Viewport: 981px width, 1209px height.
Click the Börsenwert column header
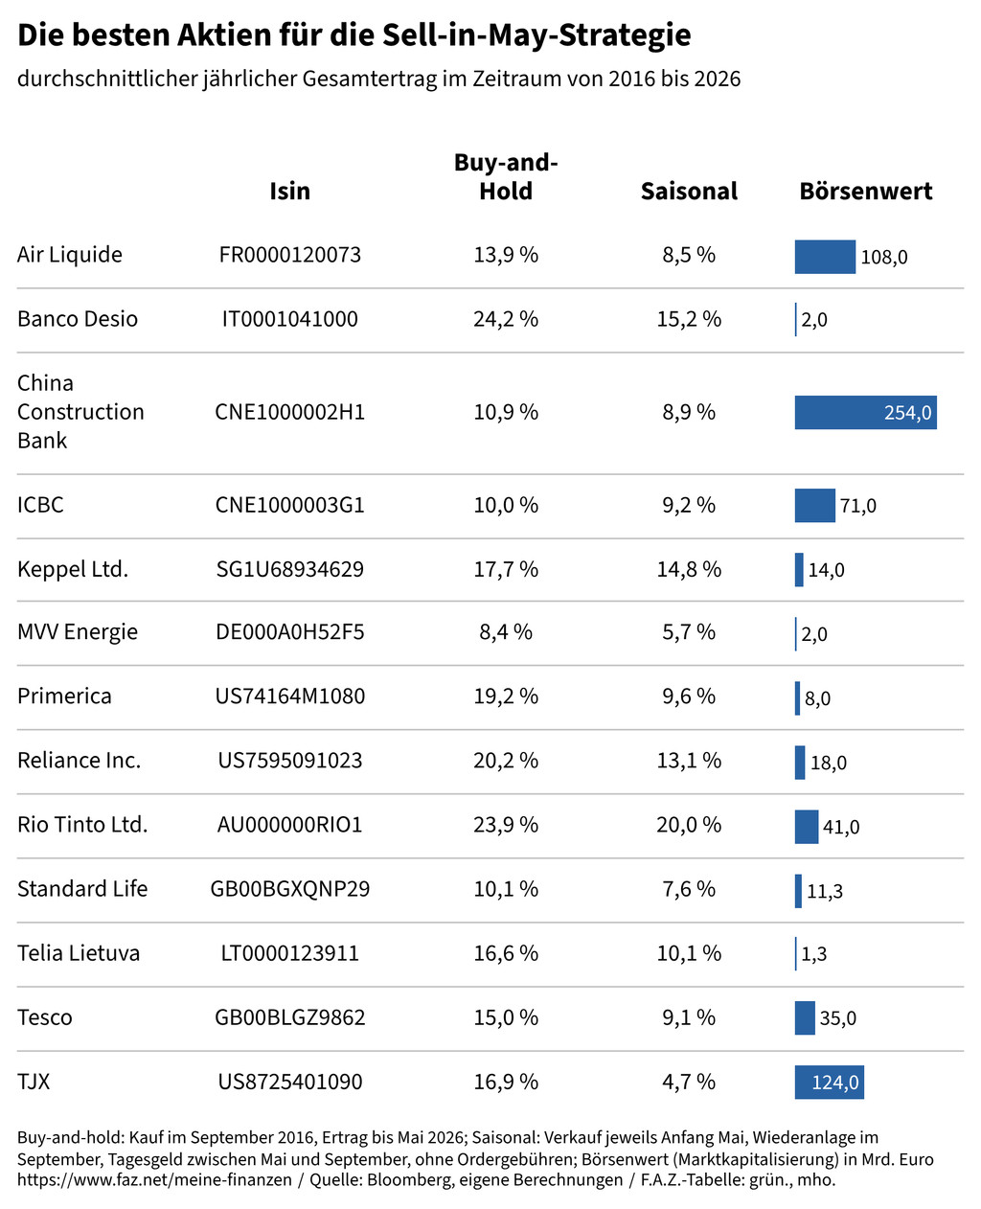click(866, 191)
